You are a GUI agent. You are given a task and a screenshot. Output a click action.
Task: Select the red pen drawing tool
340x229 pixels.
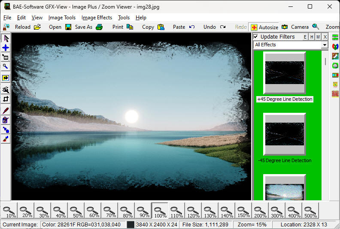(x=6, y=111)
